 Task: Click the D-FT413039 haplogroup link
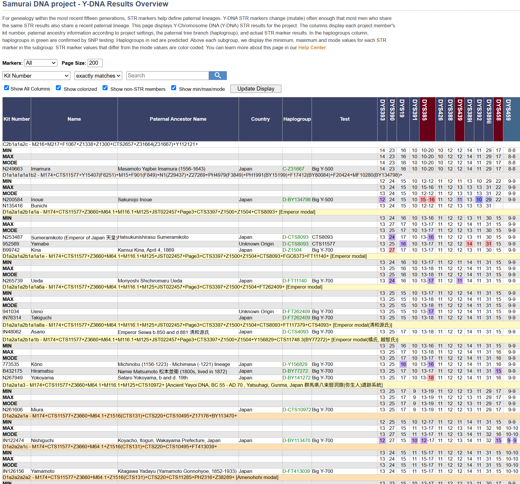click(296, 471)
